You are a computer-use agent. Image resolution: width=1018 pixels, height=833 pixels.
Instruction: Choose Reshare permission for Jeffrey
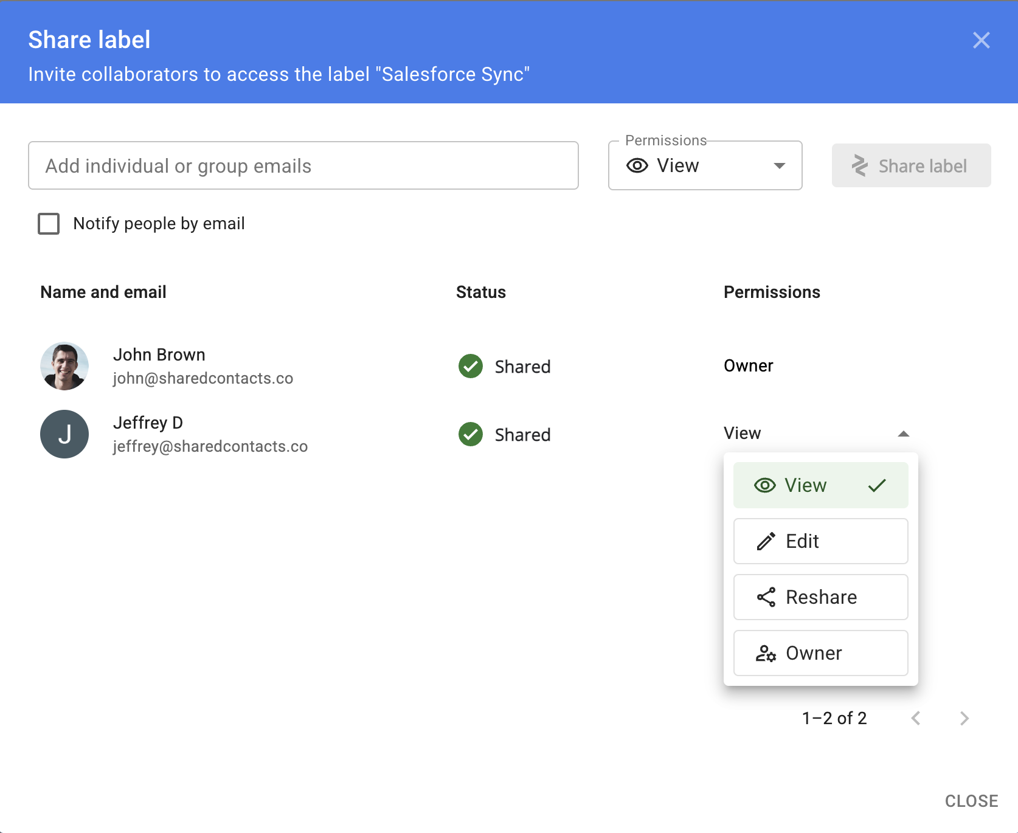[820, 597]
